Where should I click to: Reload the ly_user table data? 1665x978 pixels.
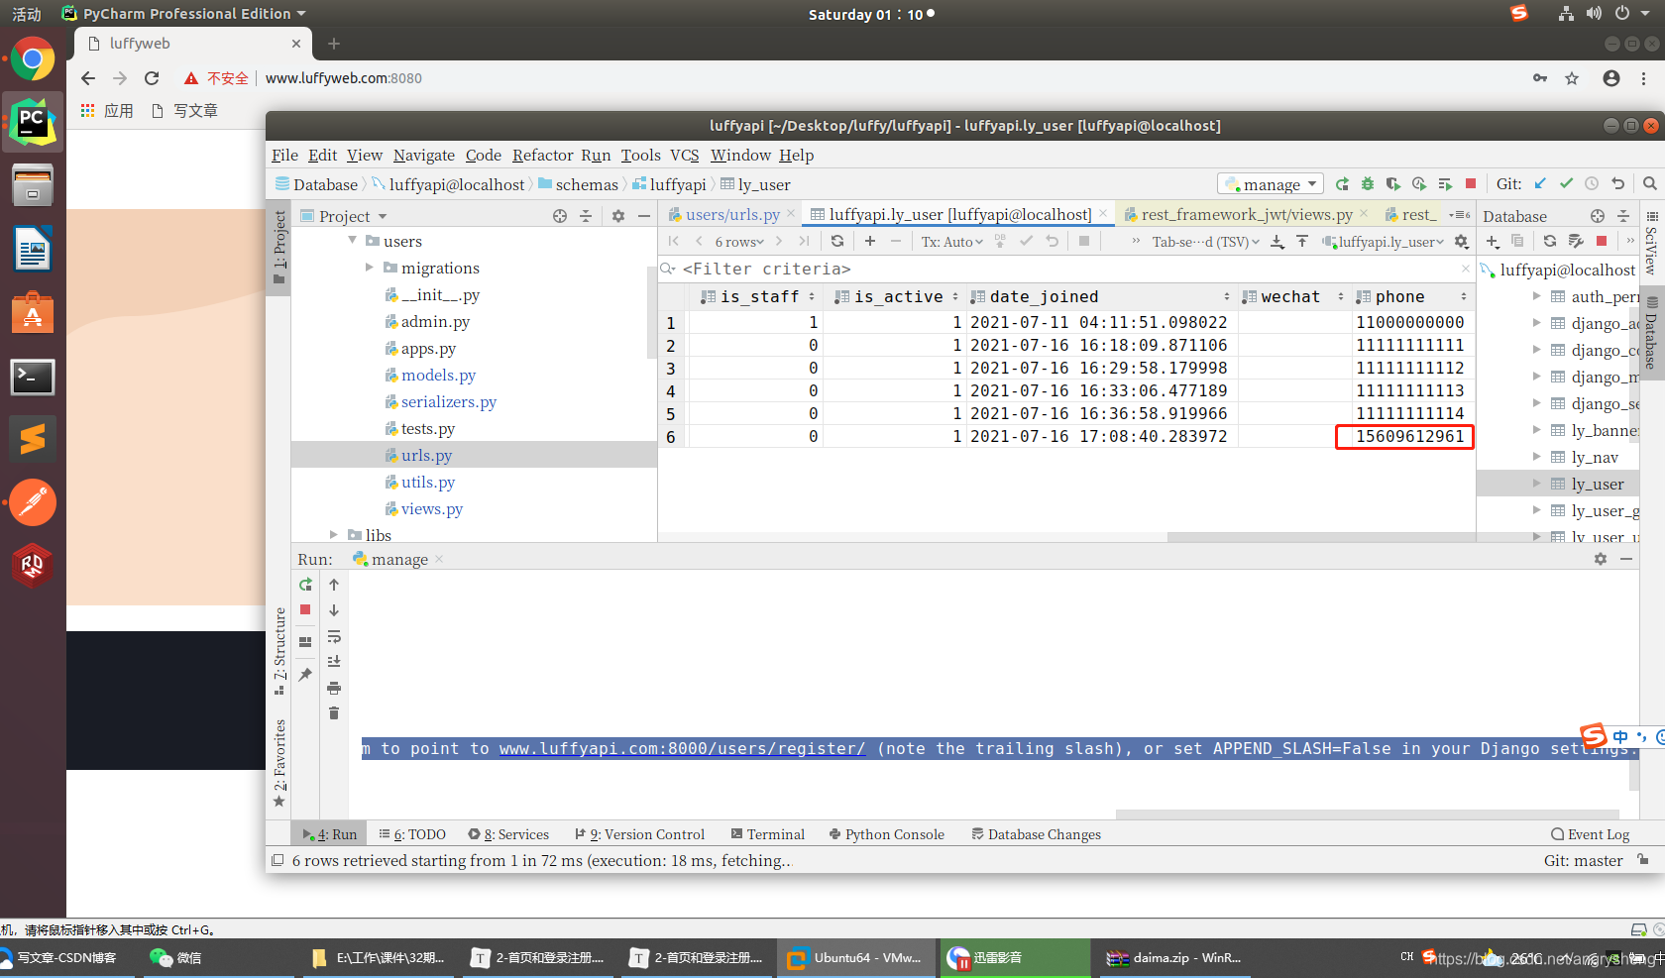pos(837,241)
